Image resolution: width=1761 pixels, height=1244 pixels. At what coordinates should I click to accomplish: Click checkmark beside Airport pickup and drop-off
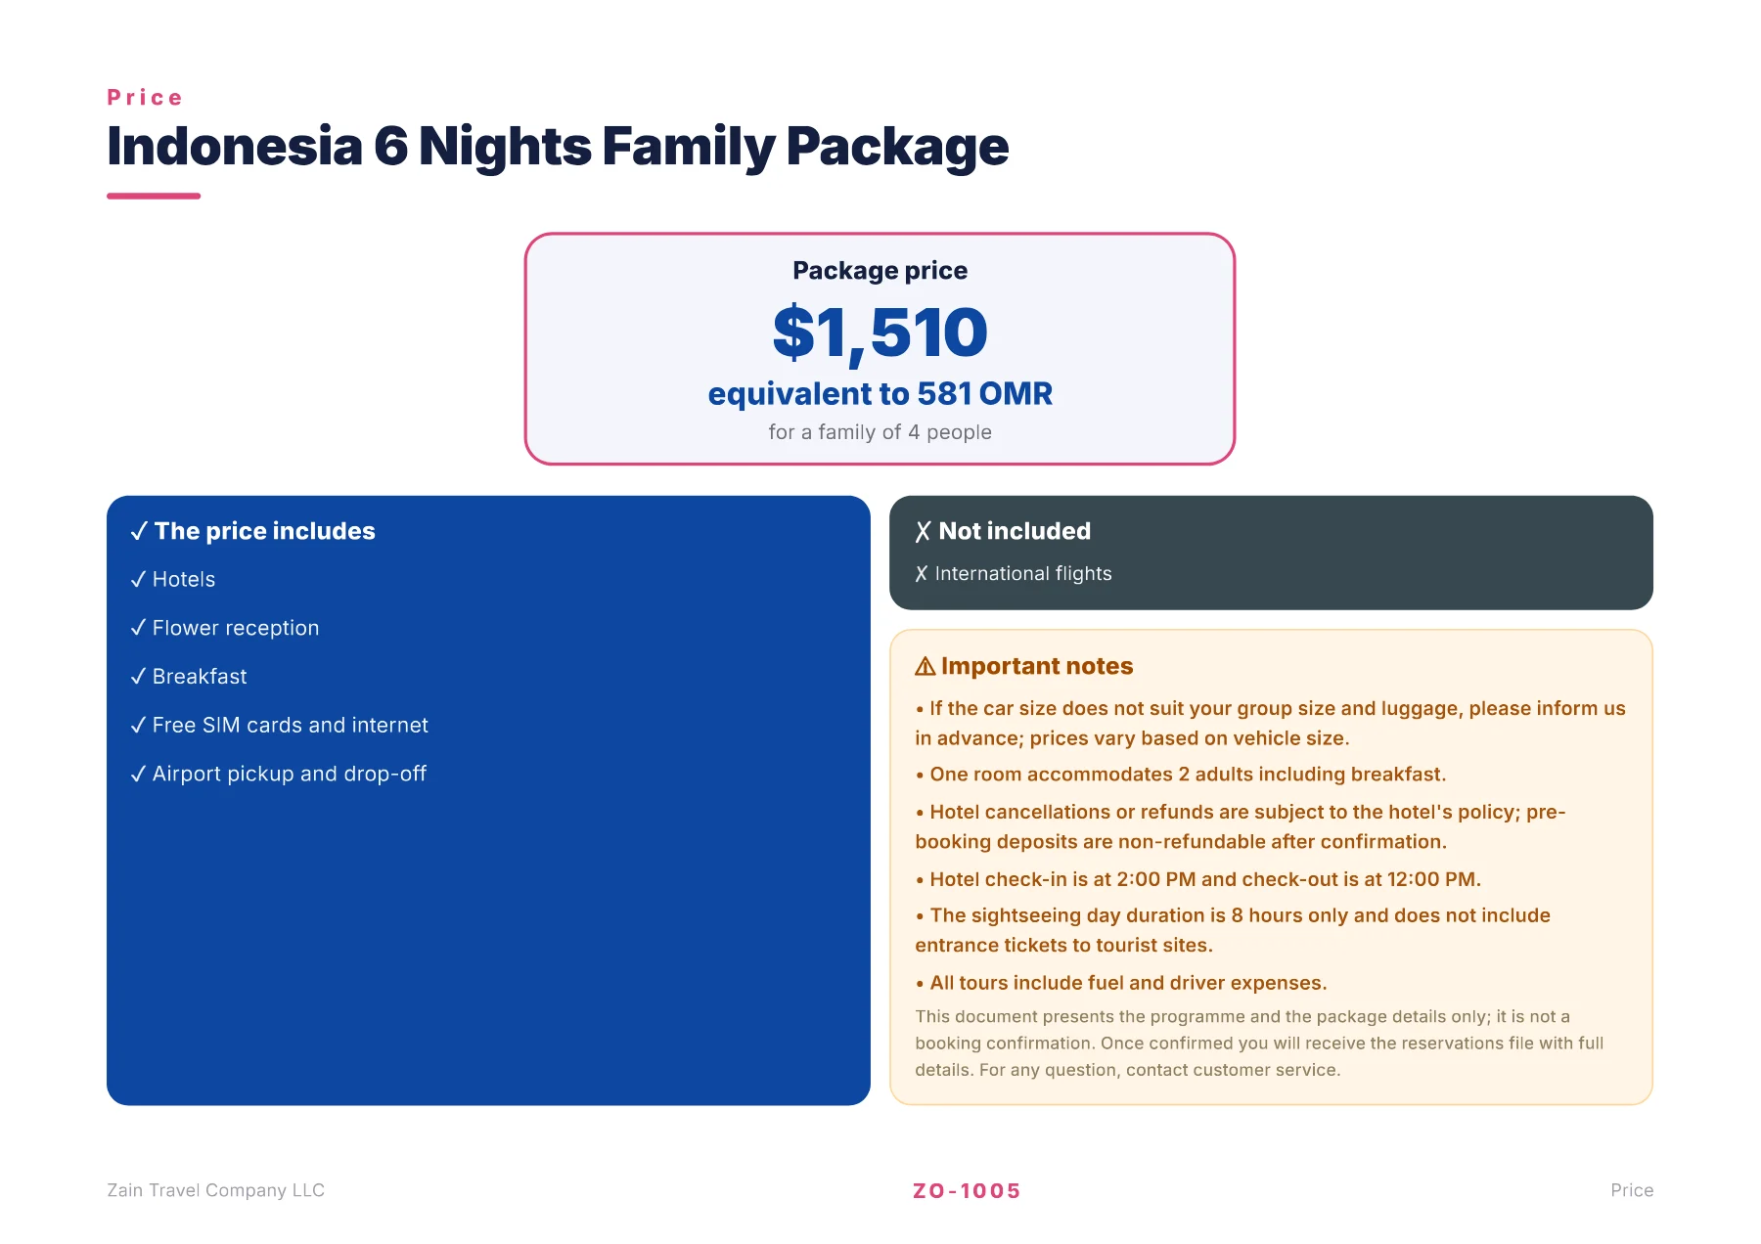(138, 774)
